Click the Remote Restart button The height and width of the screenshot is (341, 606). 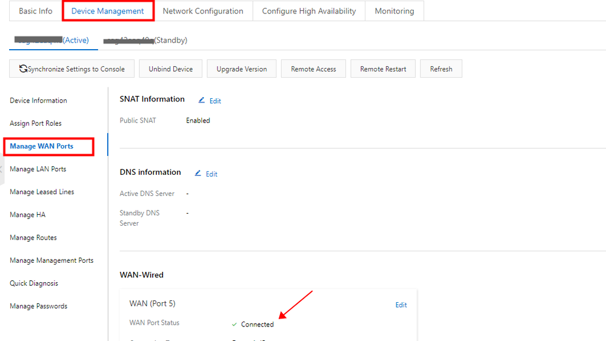383,69
